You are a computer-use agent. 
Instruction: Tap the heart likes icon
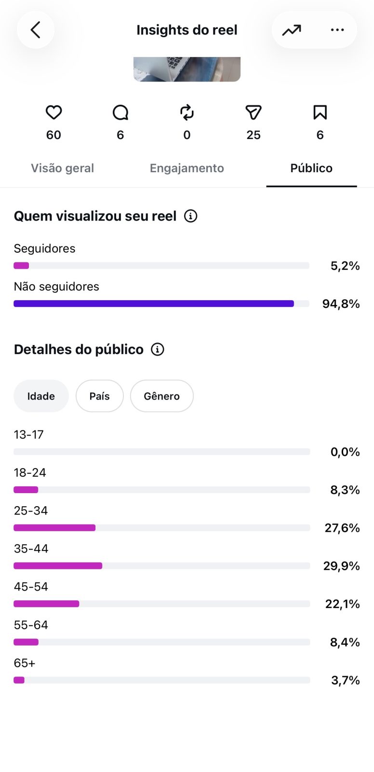click(53, 112)
